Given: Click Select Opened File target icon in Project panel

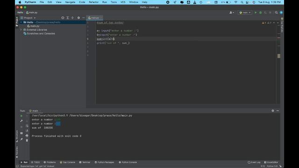Looking at the screenshot, I should point(63,18).
